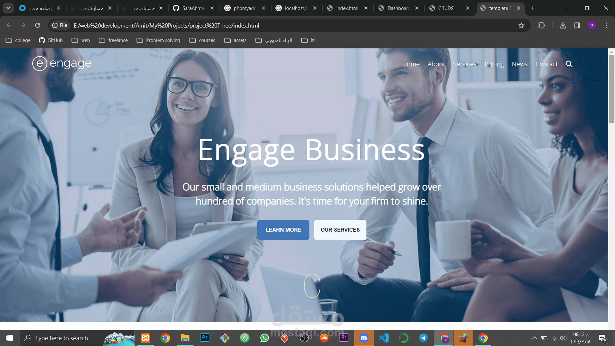Click the GitHub bookmark in the bookmarks bar
This screenshot has width=615, height=346.
(x=51, y=40)
